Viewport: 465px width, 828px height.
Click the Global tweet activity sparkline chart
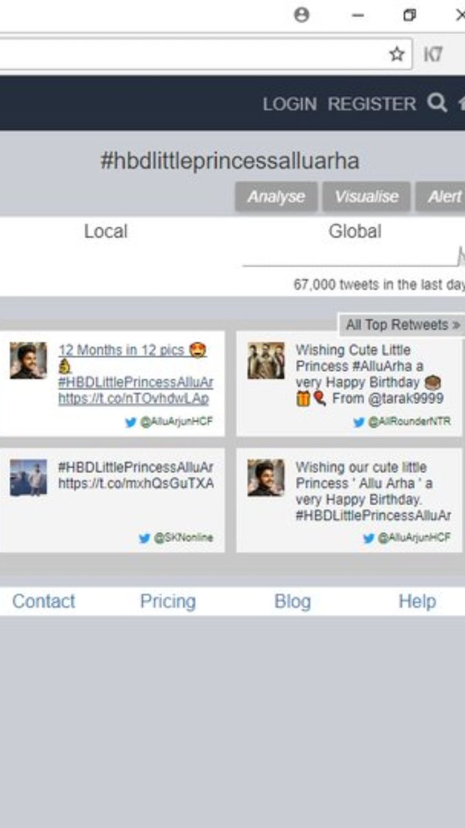[x=353, y=257]
